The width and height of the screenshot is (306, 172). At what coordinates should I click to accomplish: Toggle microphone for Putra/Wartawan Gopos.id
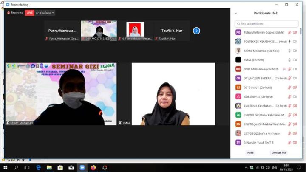click(289, 32)
